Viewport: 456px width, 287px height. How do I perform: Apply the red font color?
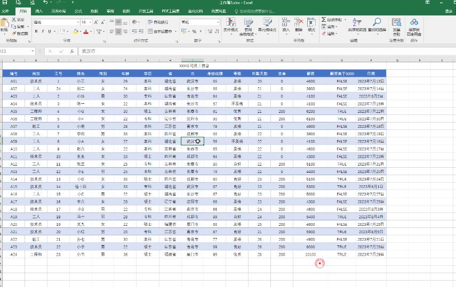(86, 31)
